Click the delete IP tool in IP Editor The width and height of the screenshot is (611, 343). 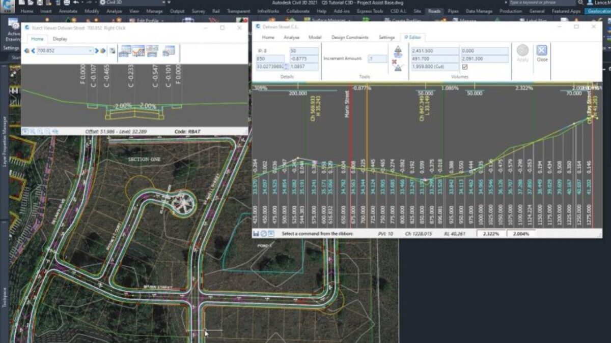pos(396,61)
